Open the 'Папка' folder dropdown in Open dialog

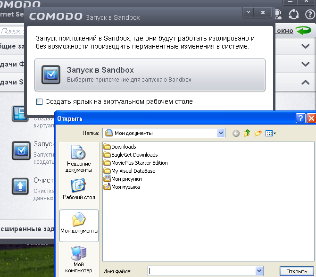tap(221, 133)
